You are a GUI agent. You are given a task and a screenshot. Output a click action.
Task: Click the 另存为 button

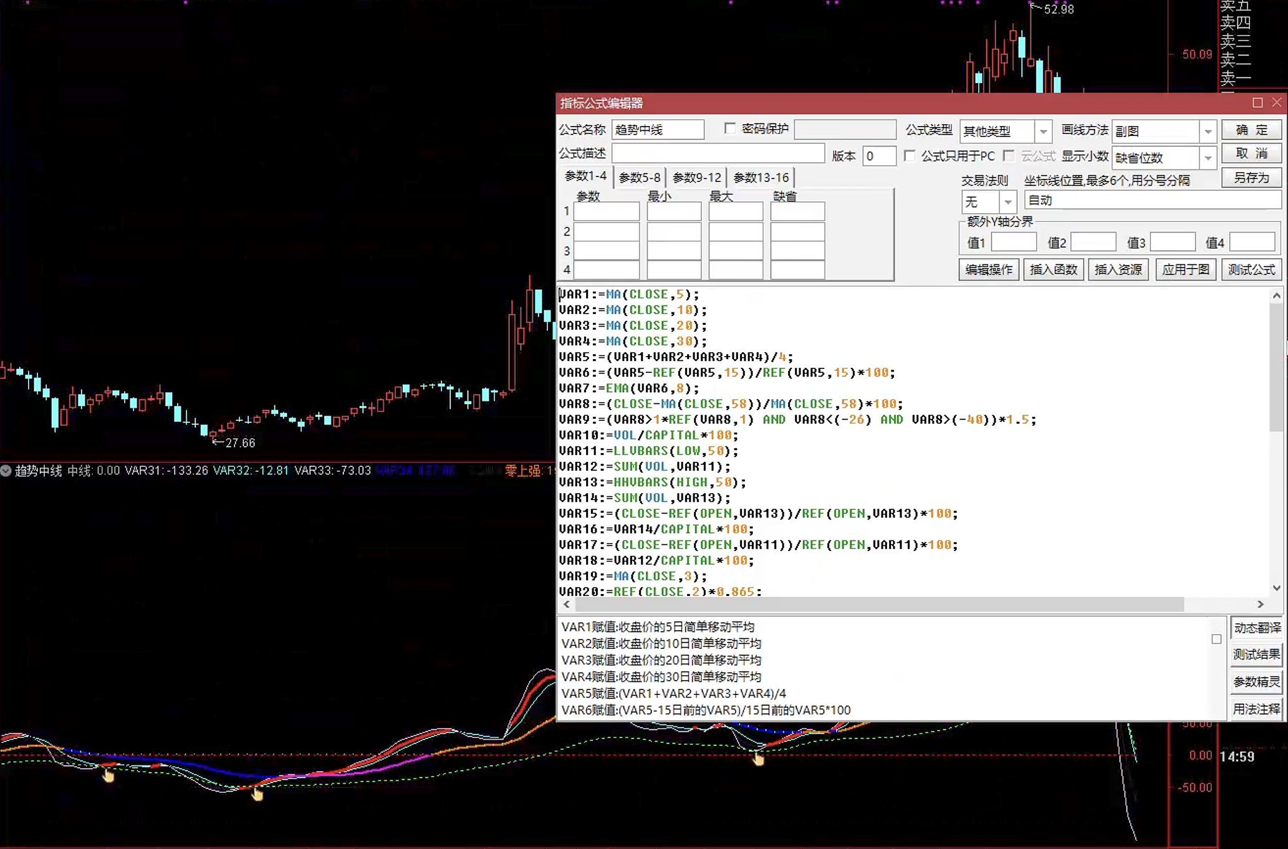point(1251,178)
